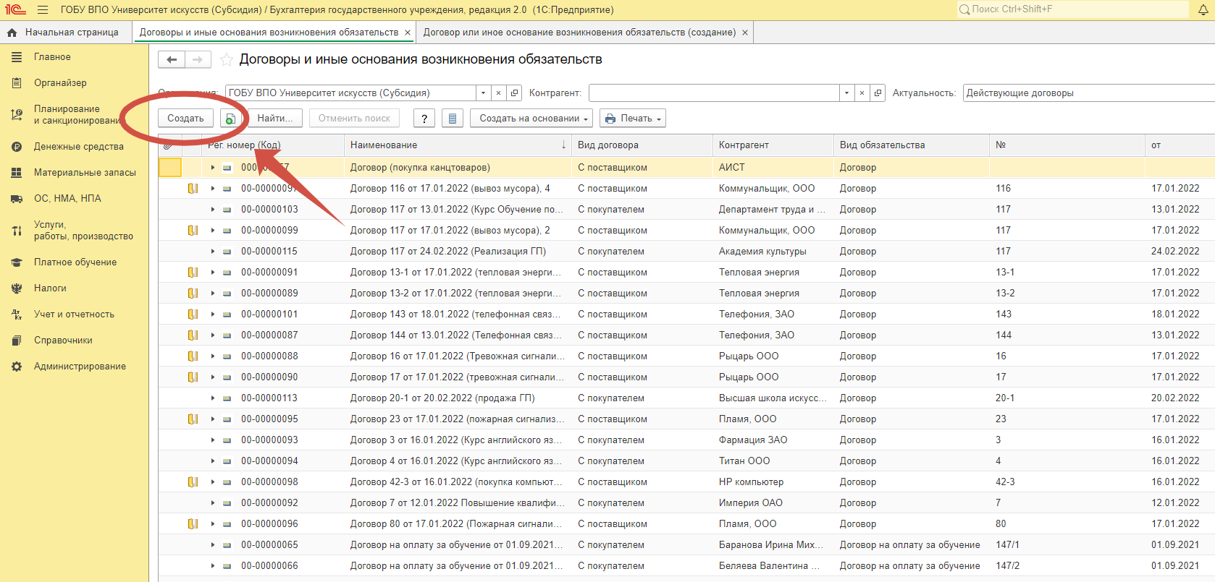Expand row 00-00000113

(213, 398)
